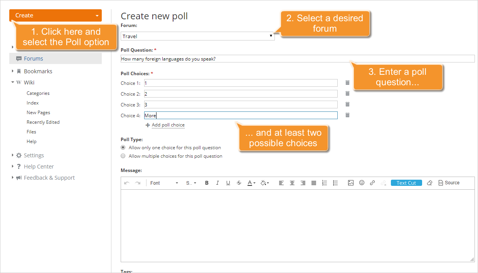This screenshot has height=273, width=478.
Task: Select allow only one choice for the poll
Action: (x=123, y=147)
